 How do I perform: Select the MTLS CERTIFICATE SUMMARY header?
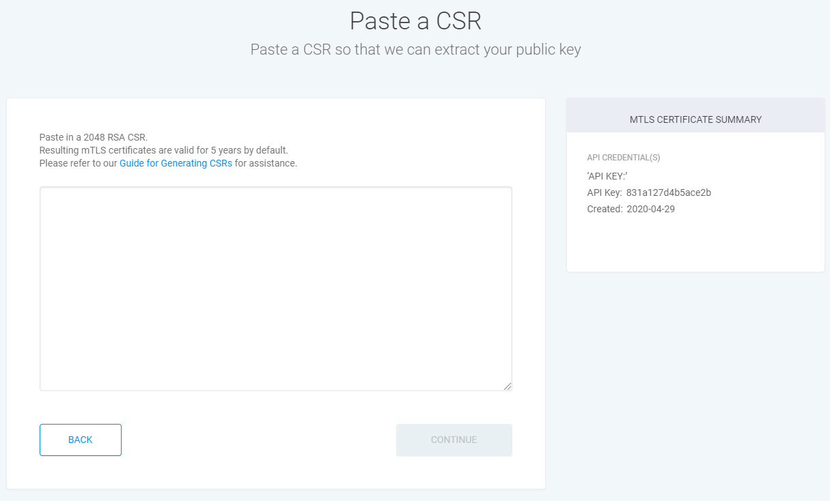pos(695,119)
